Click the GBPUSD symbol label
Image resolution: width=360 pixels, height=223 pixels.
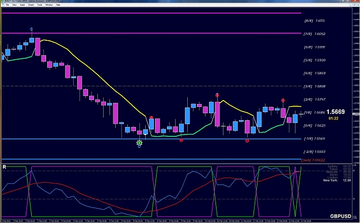pyautogui.click(x=340, y=216)
